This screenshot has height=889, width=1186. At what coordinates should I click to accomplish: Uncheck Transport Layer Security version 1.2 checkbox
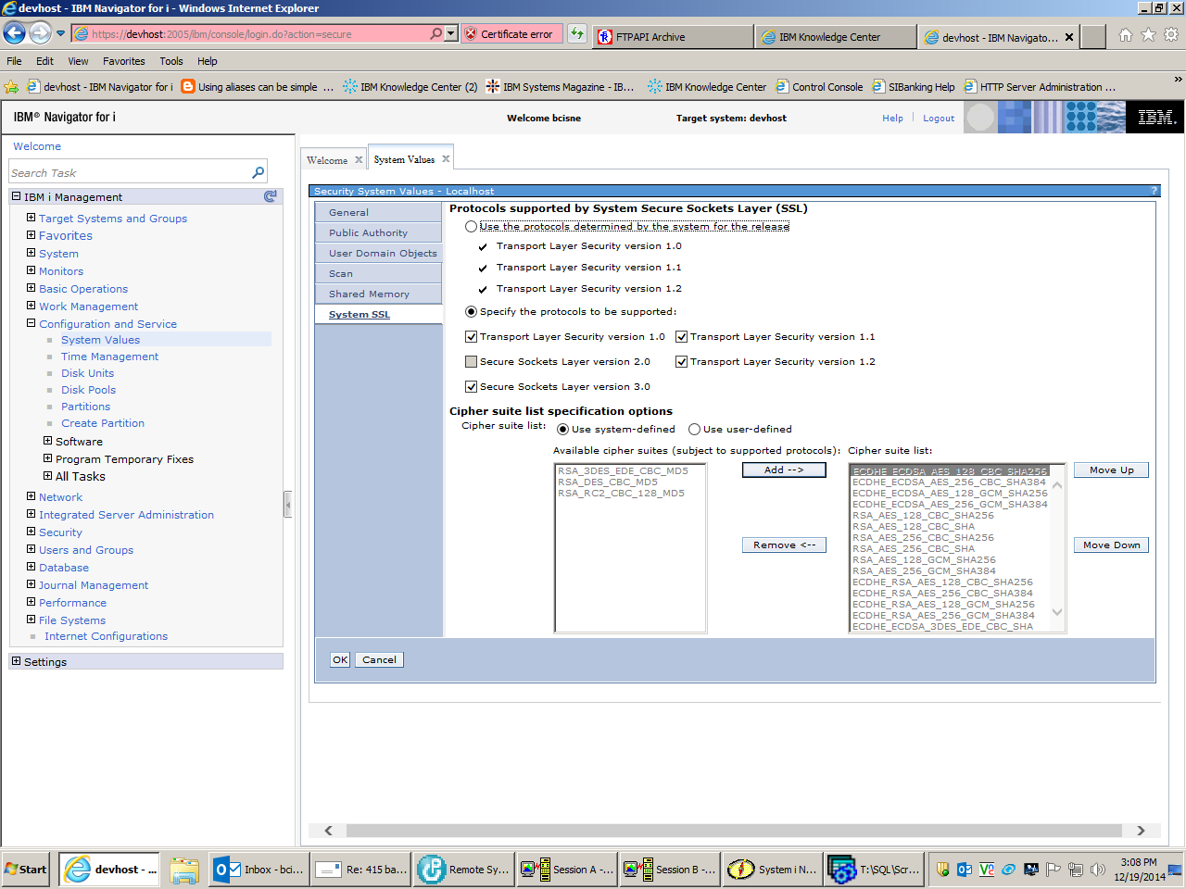tap(681, 362)
